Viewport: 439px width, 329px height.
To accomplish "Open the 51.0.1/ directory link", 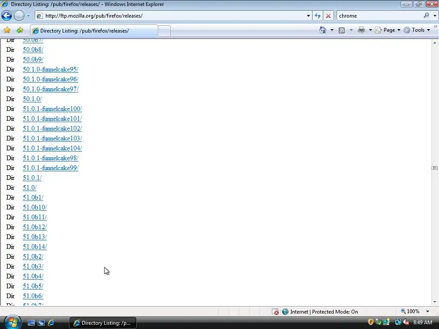I will pyautogui.click(x=32, y=178).
